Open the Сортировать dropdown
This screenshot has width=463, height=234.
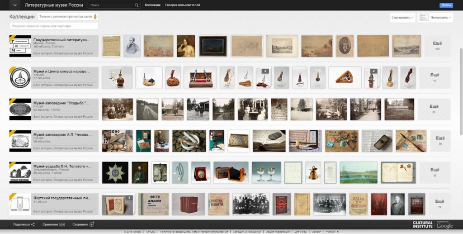pyautogui.click(x=402, y=18)
